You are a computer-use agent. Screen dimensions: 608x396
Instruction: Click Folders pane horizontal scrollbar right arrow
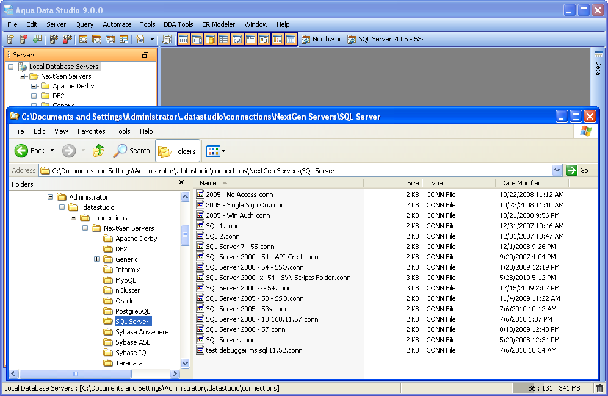click(175, 373)
